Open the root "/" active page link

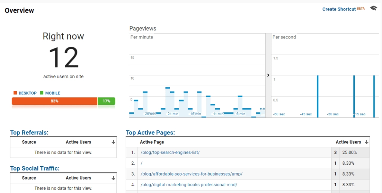[x=141, y=163]
